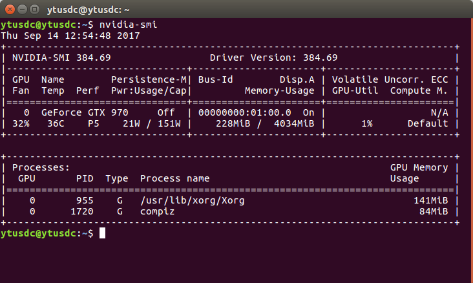The width and height of the screenshot is (473, 283).
Task: Click the PID '1720'
Action: [82, 211]
